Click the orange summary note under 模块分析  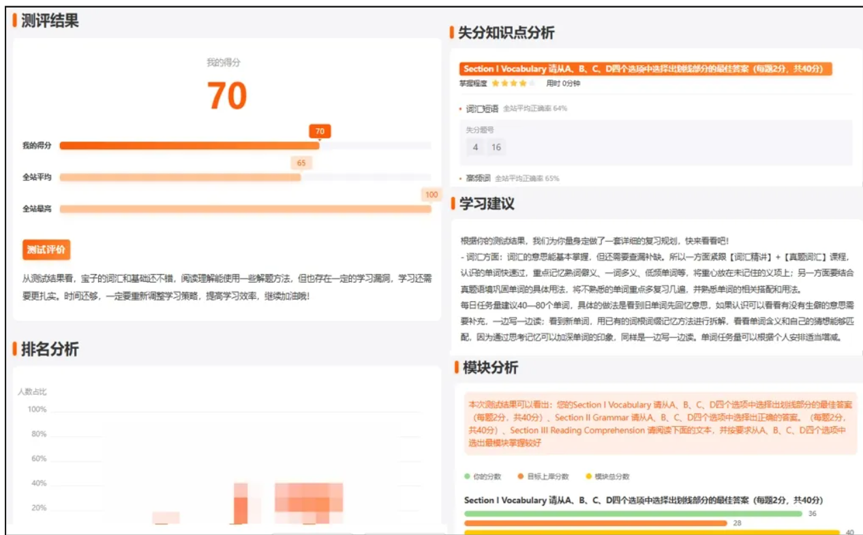pos(660,424)
